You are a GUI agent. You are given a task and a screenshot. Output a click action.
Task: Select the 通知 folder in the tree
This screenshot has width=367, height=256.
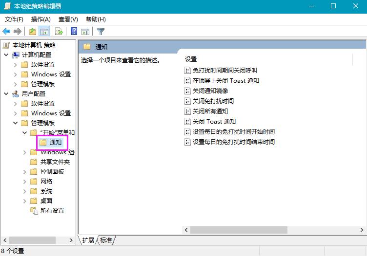tap(56, 142)
